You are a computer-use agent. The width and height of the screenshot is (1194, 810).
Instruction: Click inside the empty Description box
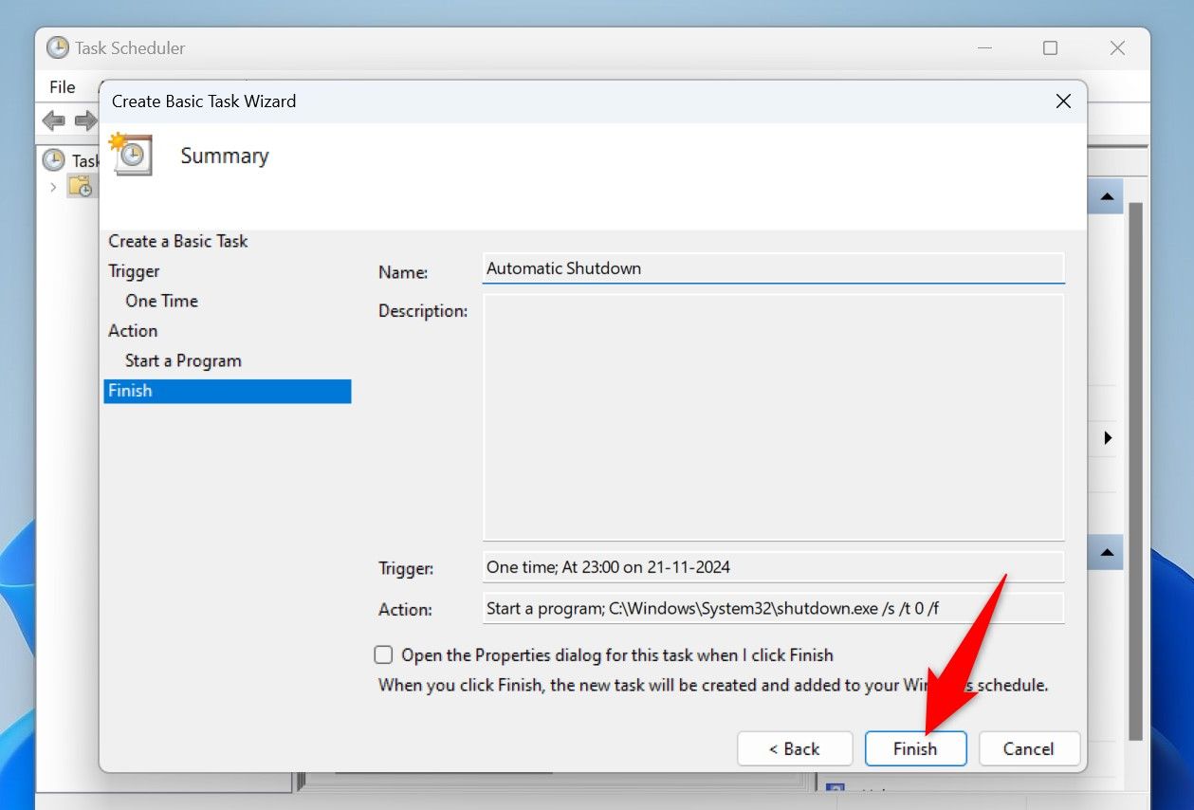[x=773, y=417]
